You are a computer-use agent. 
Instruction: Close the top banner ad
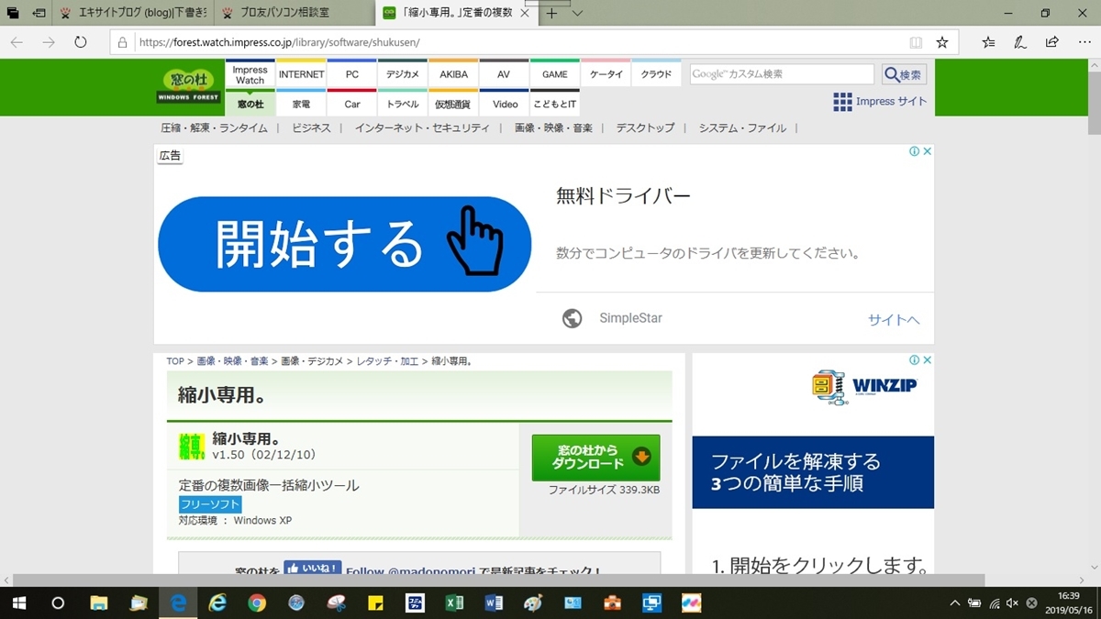point(927,151)
